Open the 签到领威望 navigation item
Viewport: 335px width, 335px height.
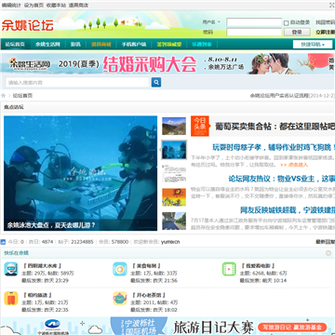pyautogui.click(x=169, y=44)
